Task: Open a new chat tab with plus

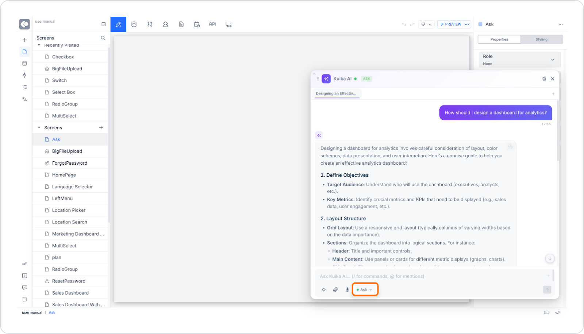Action: point(553,94)
